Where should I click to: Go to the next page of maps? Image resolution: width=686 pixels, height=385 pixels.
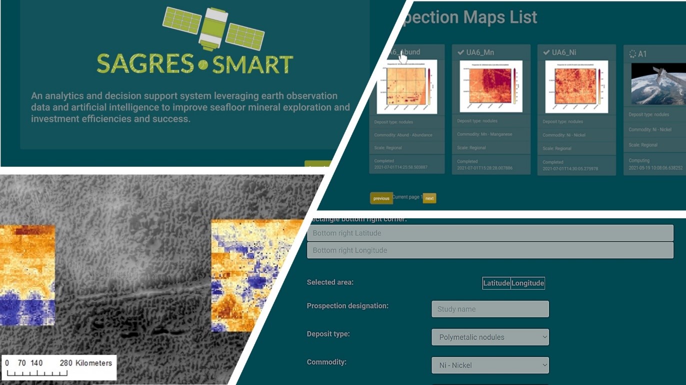click(x=429, y=198)
